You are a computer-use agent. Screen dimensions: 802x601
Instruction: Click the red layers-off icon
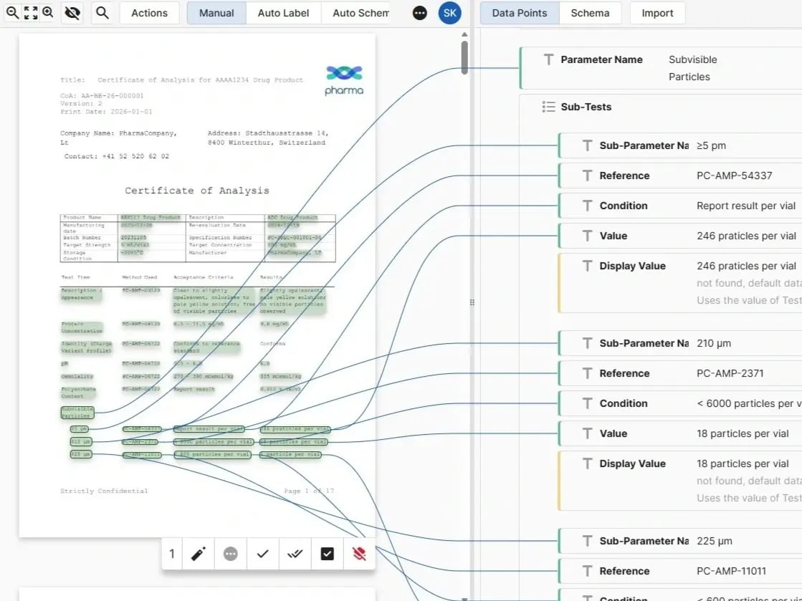coord(359,554)
